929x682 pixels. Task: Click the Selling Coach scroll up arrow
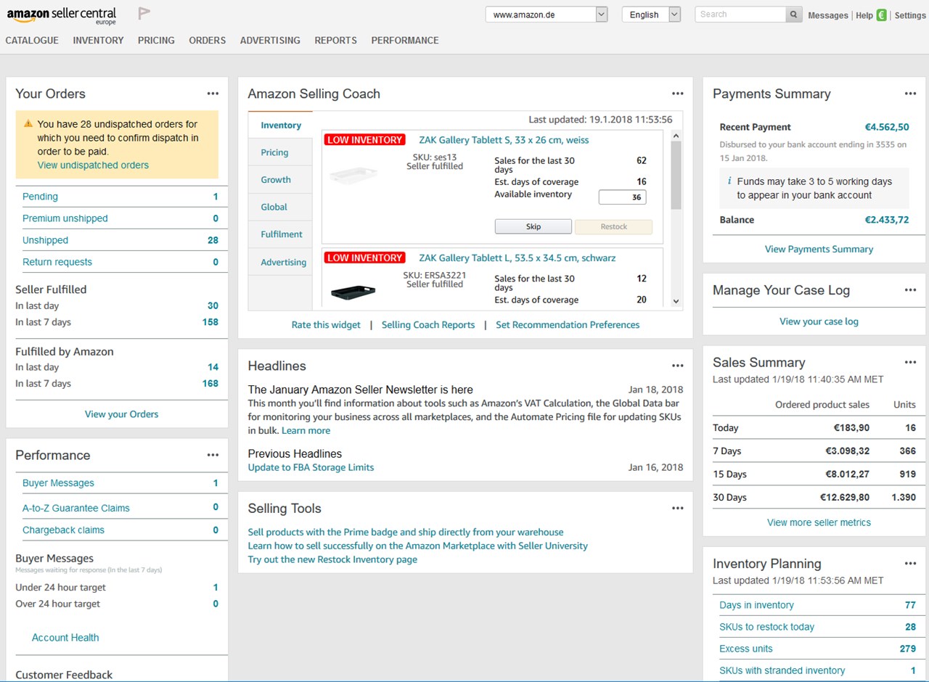(676, 136)
